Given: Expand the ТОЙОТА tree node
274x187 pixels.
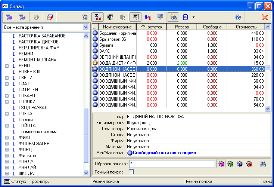Looking at the screenshot, I should tap(7, 126).
